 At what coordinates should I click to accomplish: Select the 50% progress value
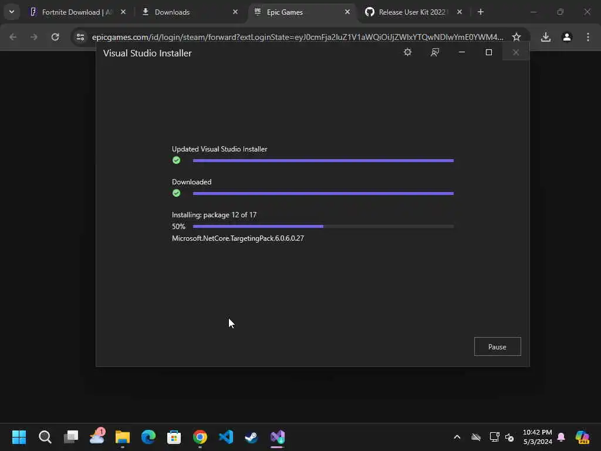[178, 226]
